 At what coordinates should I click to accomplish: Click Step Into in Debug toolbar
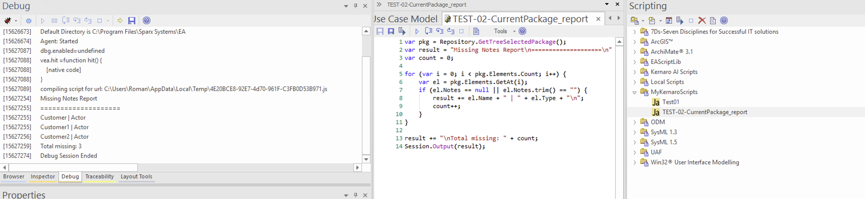coord(77,21)
